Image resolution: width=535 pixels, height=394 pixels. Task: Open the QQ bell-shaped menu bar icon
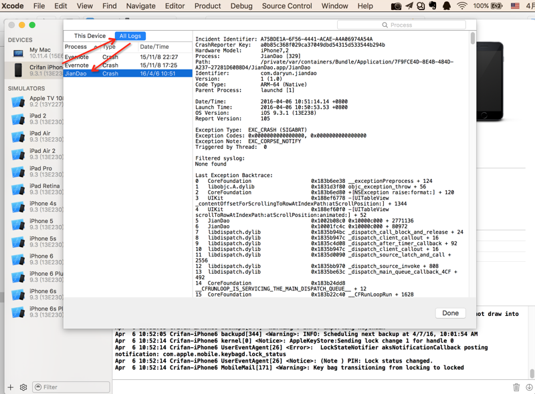(446, 6)
